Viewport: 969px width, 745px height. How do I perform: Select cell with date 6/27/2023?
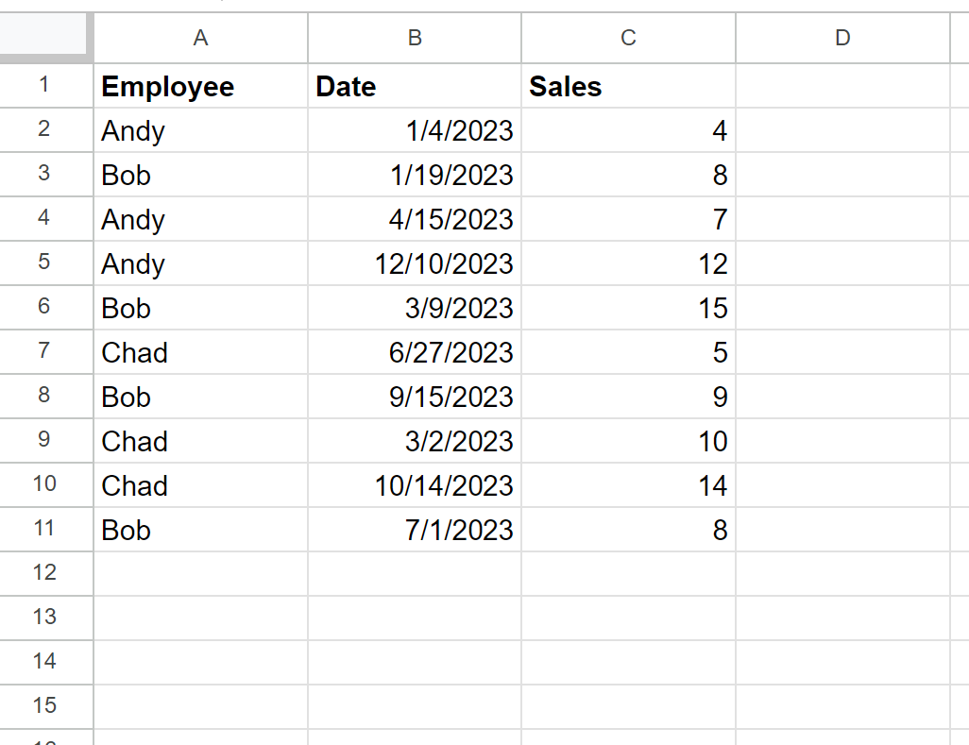[x=415, y=352]
